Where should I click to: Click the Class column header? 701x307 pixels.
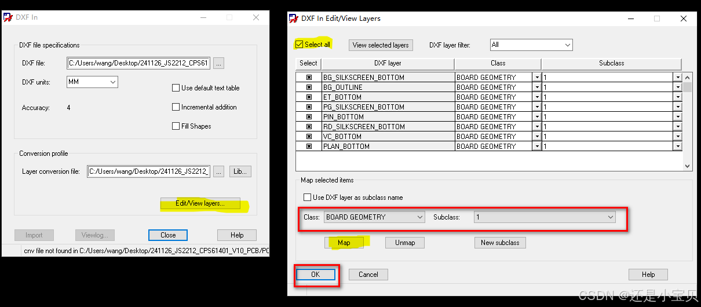tap(498, 64)
